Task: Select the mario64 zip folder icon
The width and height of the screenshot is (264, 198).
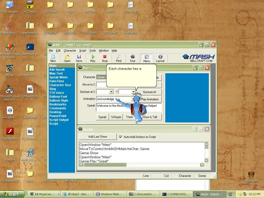Action: click(x=10, y=155)
